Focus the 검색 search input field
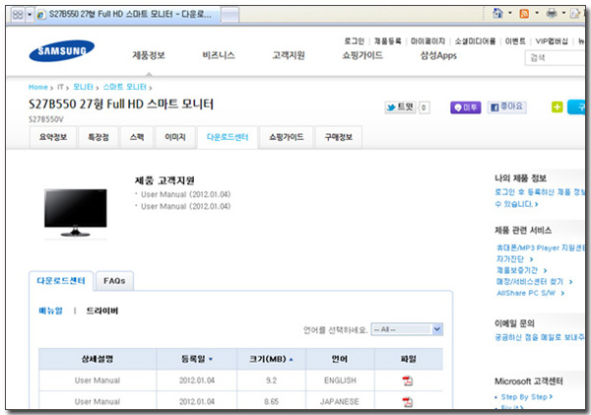591x415 pixels. point(555,58)
